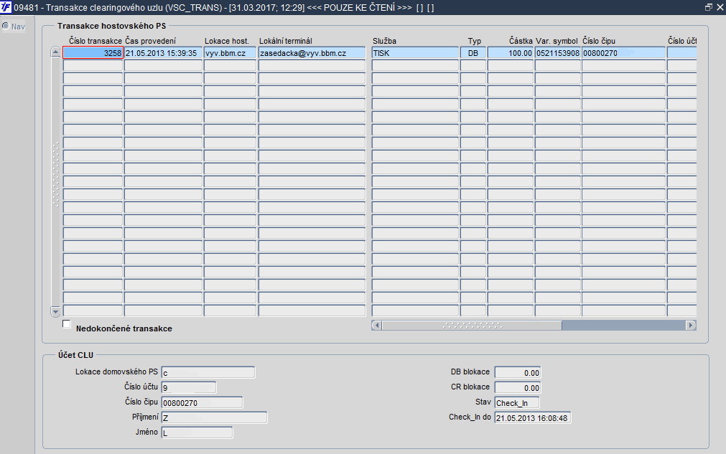This screenshot has height=454, width=726.
Task: Click the CR blokace field
Action: [x=518, y=388]
